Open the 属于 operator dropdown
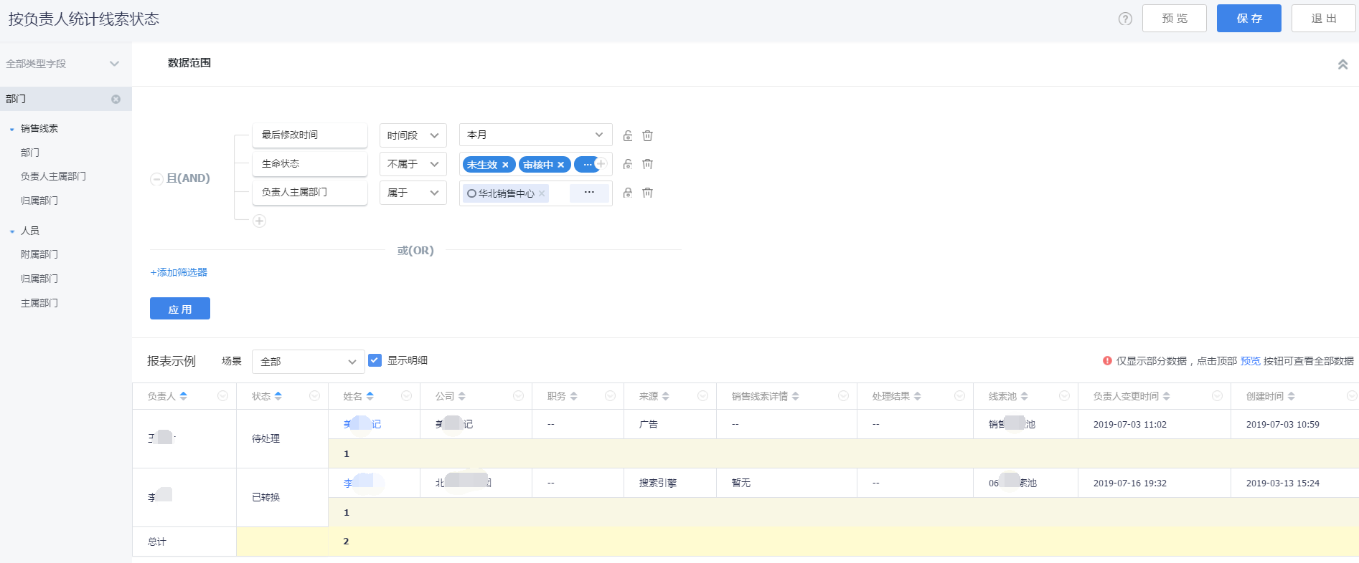Viewport: 1359px width, 563px height. (413, 193)
